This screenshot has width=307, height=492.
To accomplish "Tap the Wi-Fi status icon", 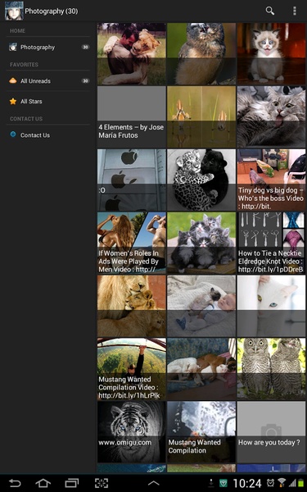I will pyautogui.click(x=282, y=483).
